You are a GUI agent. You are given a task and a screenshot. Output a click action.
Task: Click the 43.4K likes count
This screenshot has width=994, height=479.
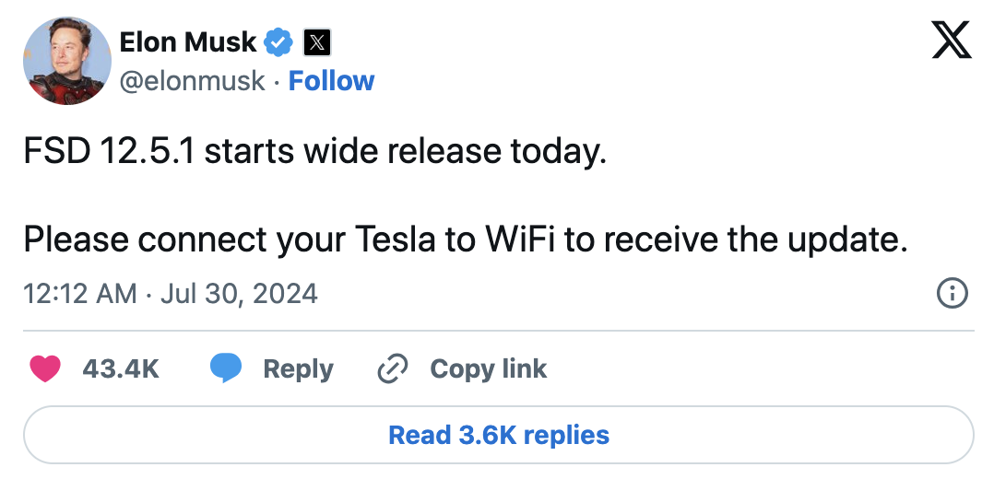(x=121, y=369)
